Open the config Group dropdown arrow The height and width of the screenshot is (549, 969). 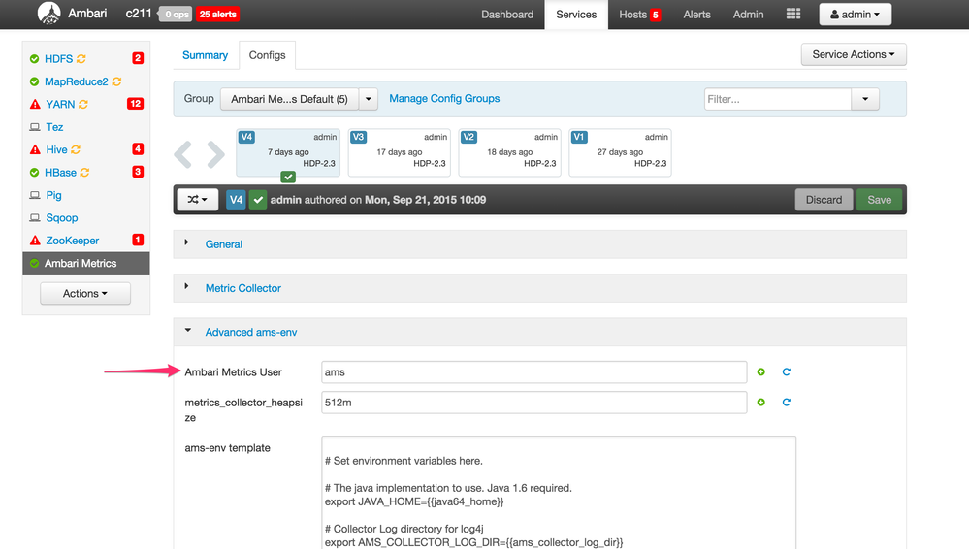pos(369,99)
